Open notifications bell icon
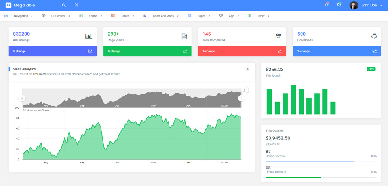The width and height of the screenshot is (388, 186). point(327,5)
